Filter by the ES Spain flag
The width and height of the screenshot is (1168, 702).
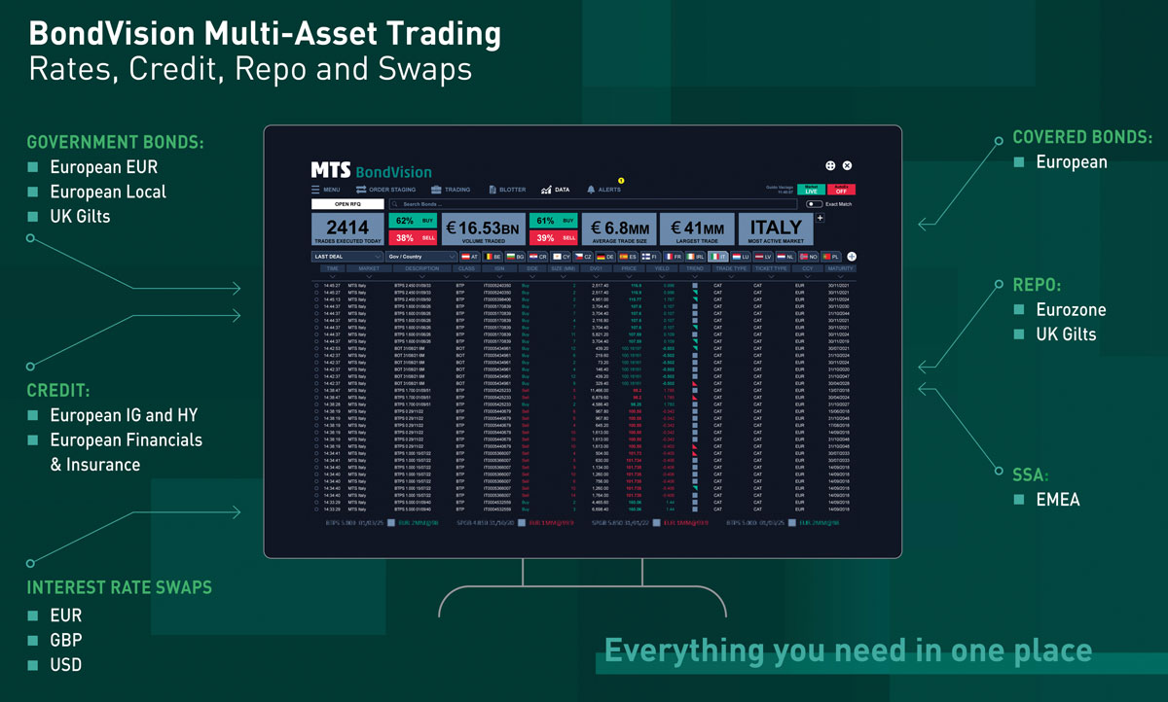pyautogui.click(x=629, y=257)
